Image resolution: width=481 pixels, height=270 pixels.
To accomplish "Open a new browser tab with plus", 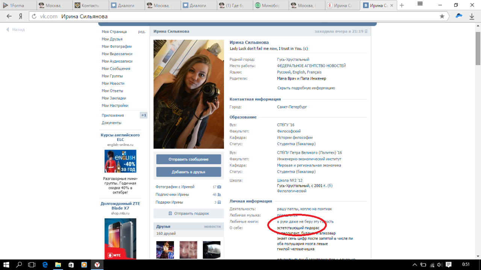I will [x=402, y=5].
